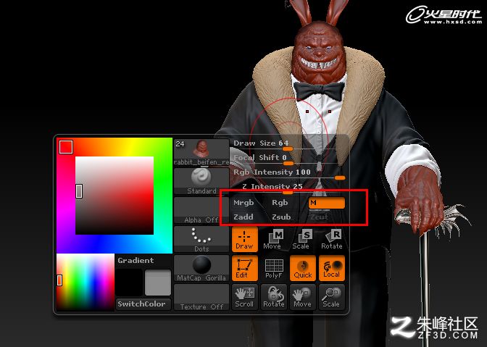The image size is (487, 347).
Task: Activate the Rotate transform tool with R icon
Action: point(332,239)
